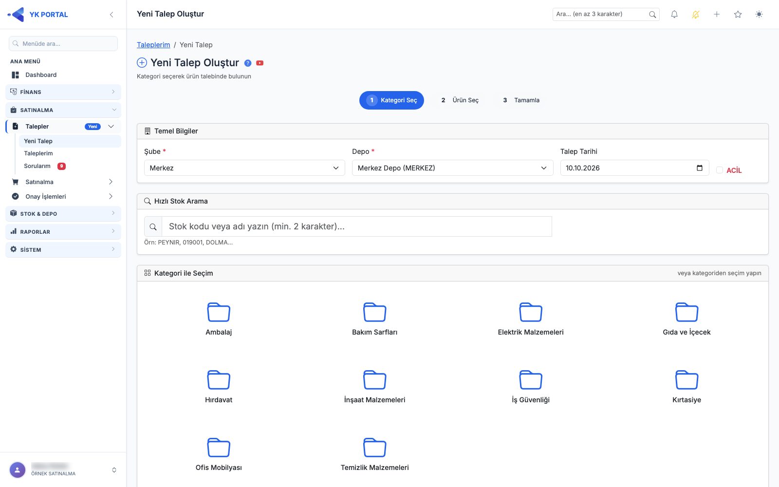Click the search magnifier in top search box
Screen dimensions: 779x487
coord(652,15)
